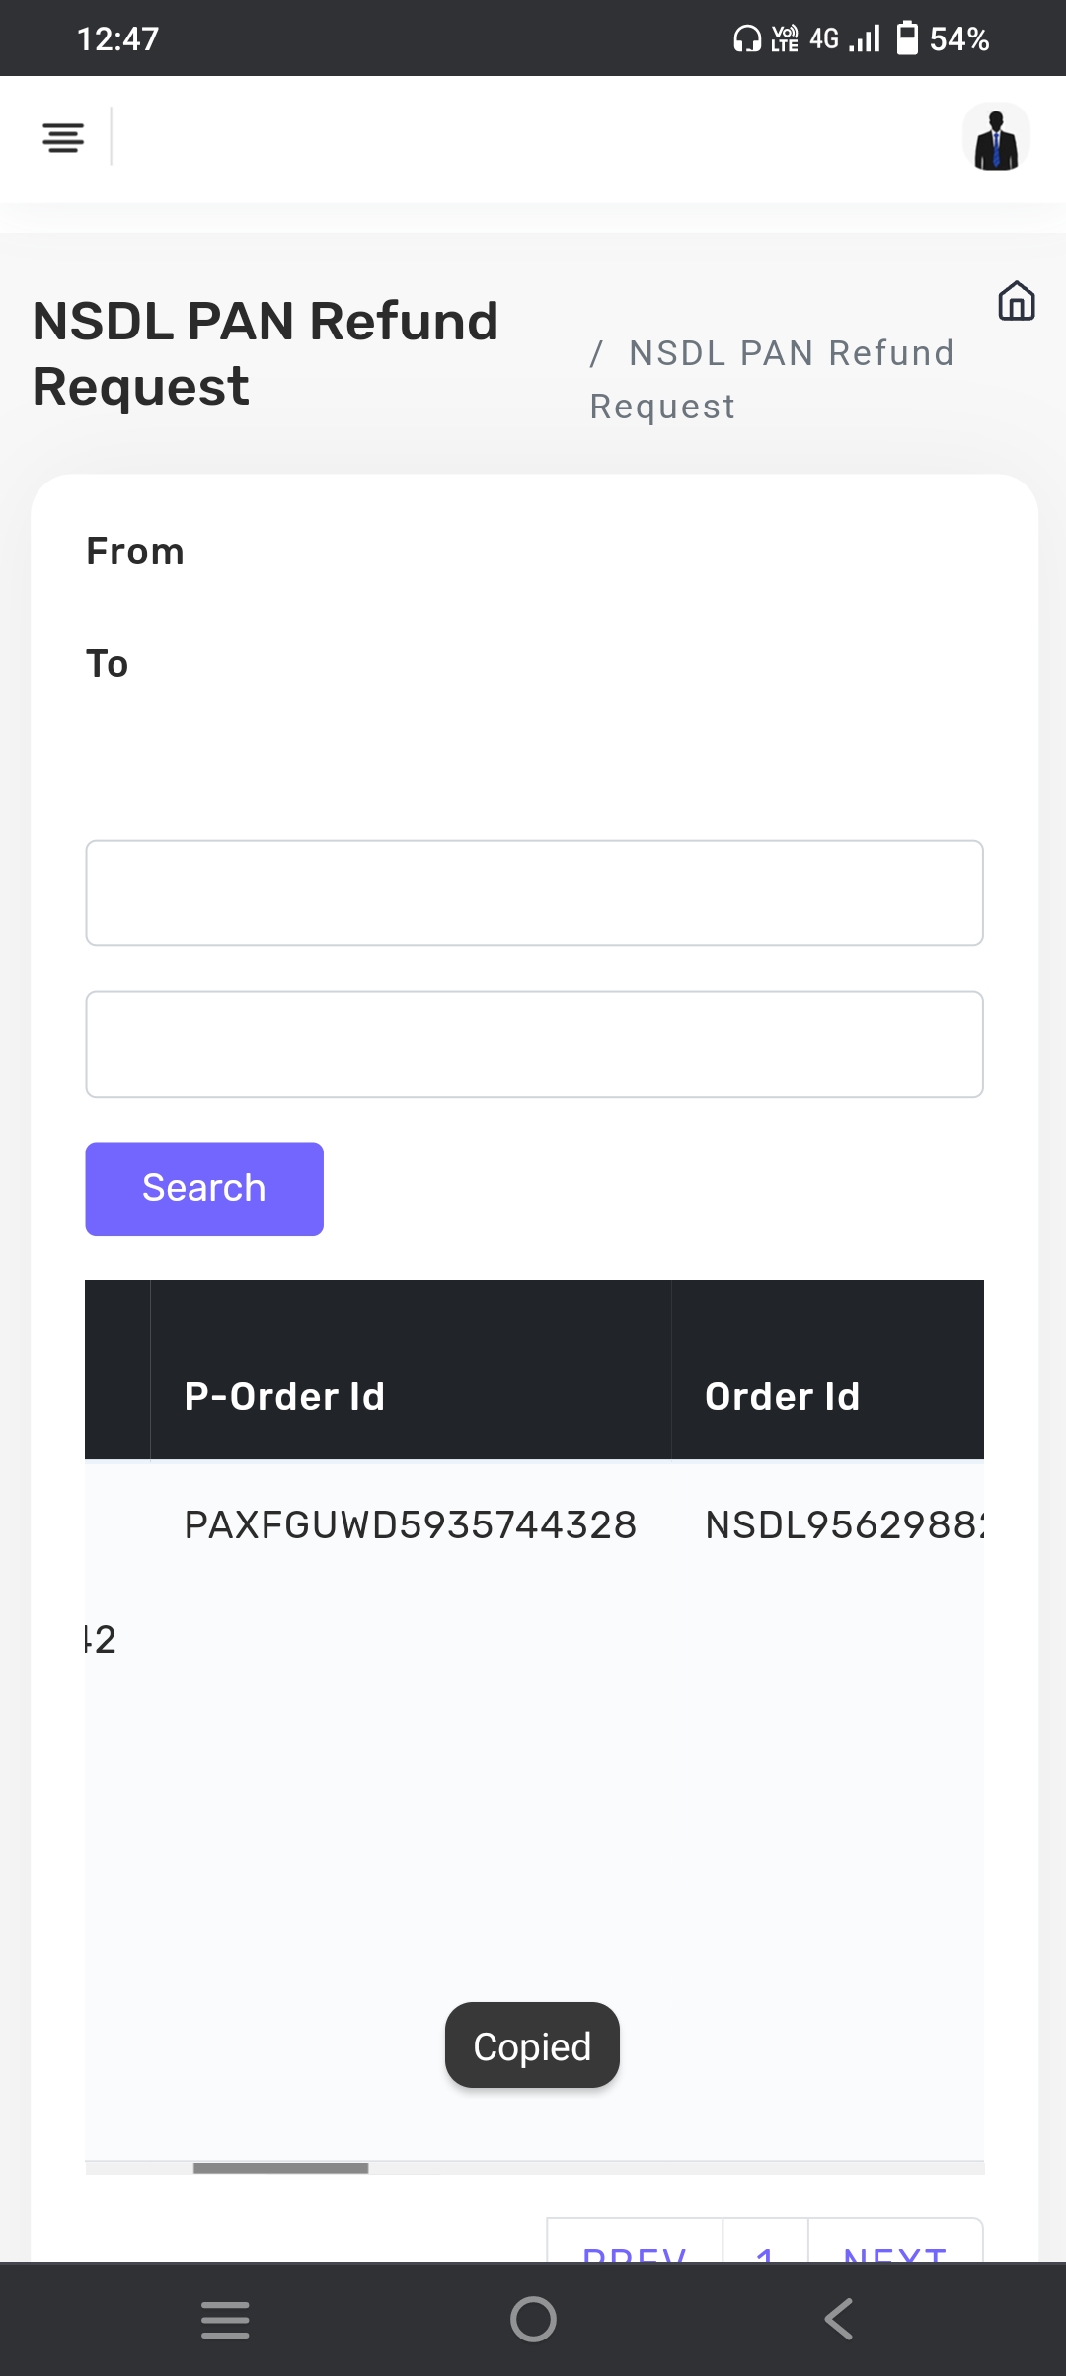The image size is (1066, 2376).
Task: Tap the battery indicator icon
Action: [x=907, y=38]
